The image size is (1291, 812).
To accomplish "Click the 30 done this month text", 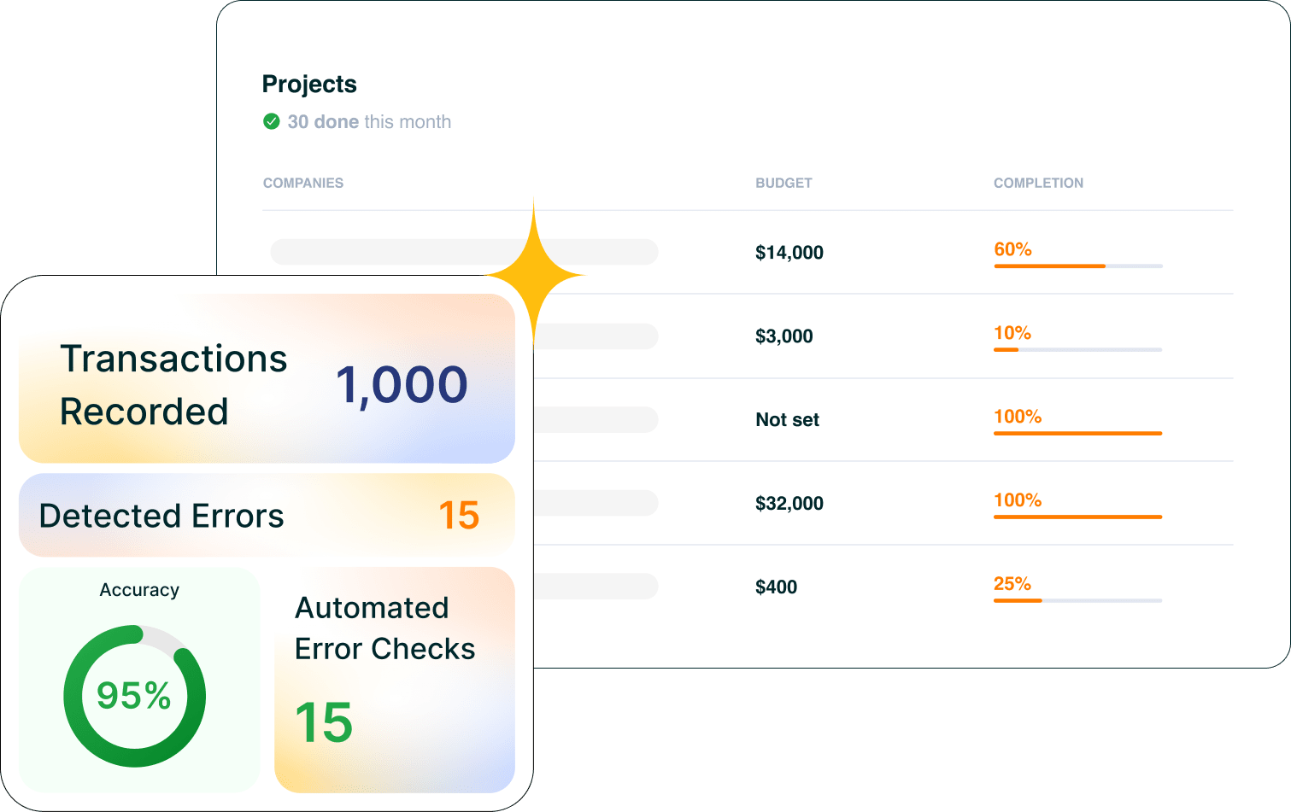I will pyautogui.click(x=369, y=122).
